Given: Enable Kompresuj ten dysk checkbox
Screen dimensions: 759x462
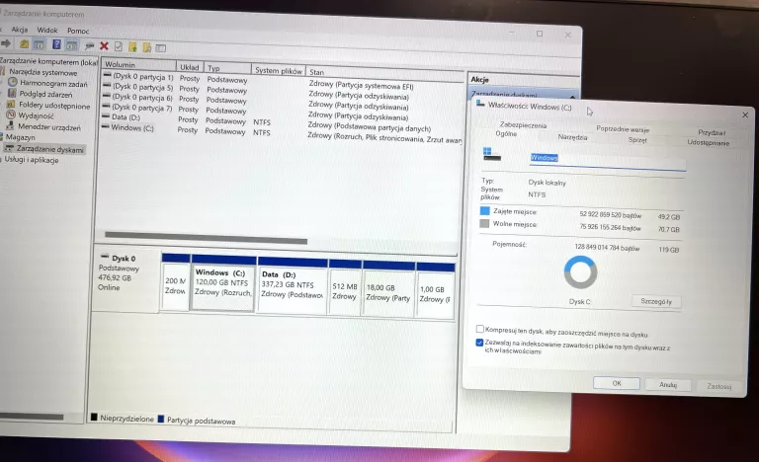Looking at the screenshot, I should tap(479, 329).
